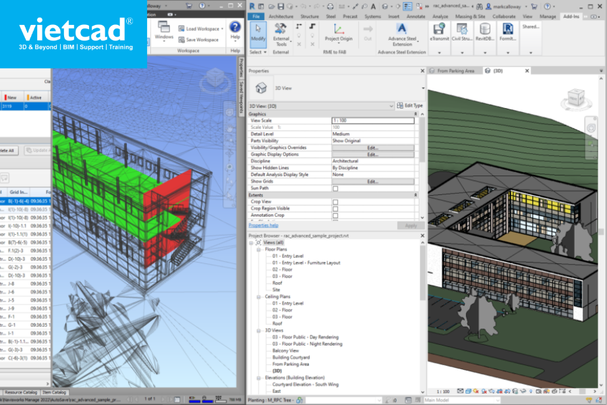The image size is (607, 405).
Task: Open Default 3D View house icon
Action: (385, 6)
